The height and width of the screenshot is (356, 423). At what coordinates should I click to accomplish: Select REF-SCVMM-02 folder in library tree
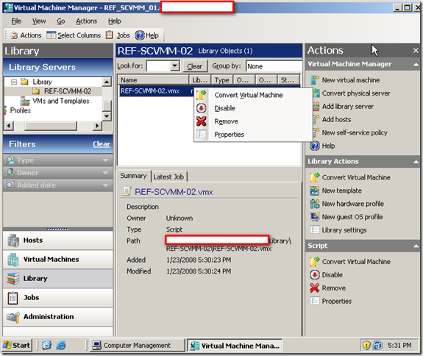coord(68,91)
